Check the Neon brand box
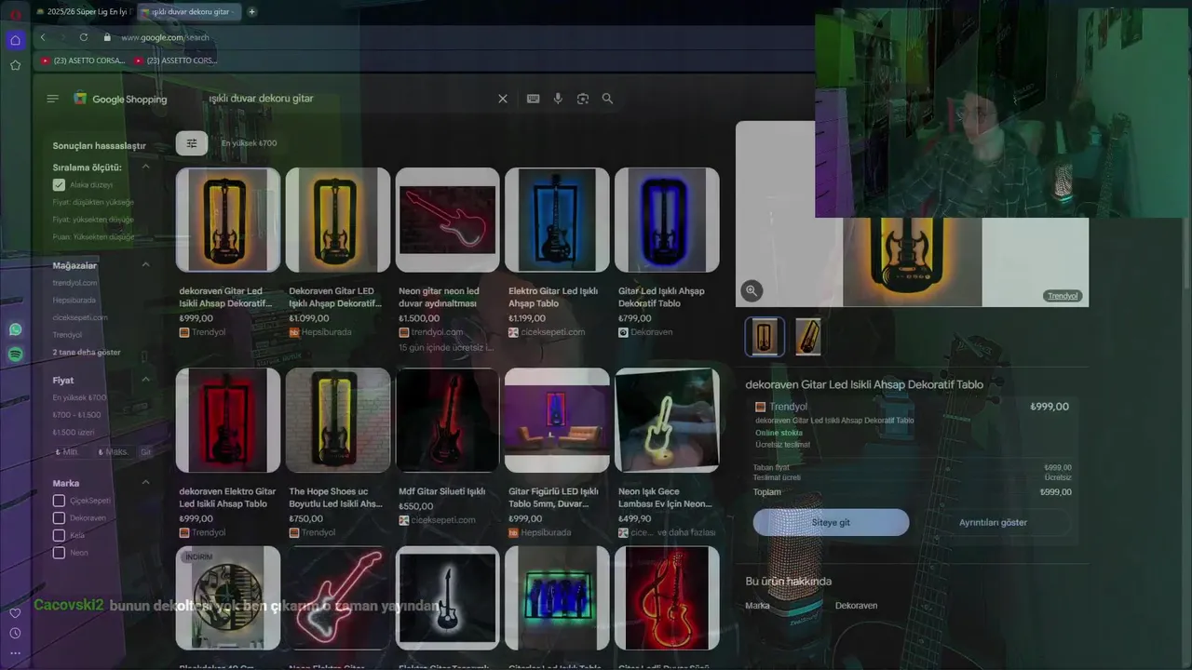Image resolution: width=1192 pixels, height=670 pixels. pyautogui.click(x=59, y=553)
